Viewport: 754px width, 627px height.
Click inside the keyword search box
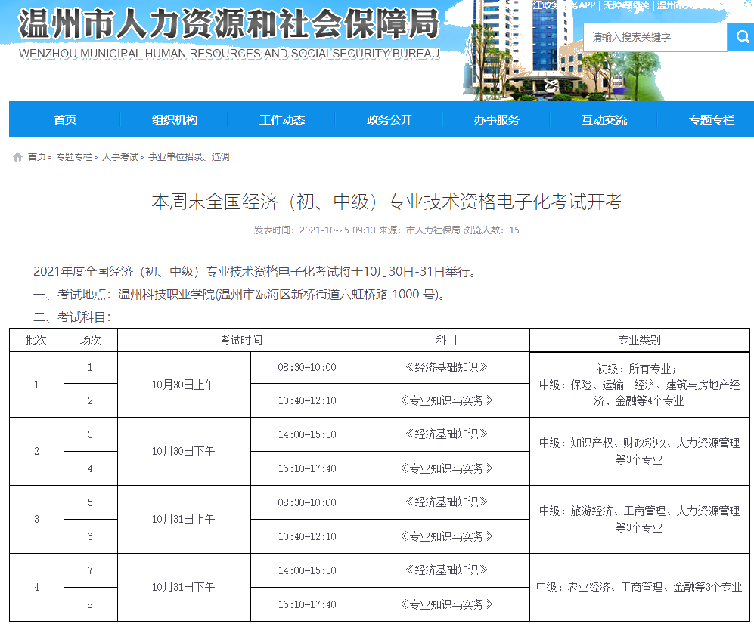(654, 37)
